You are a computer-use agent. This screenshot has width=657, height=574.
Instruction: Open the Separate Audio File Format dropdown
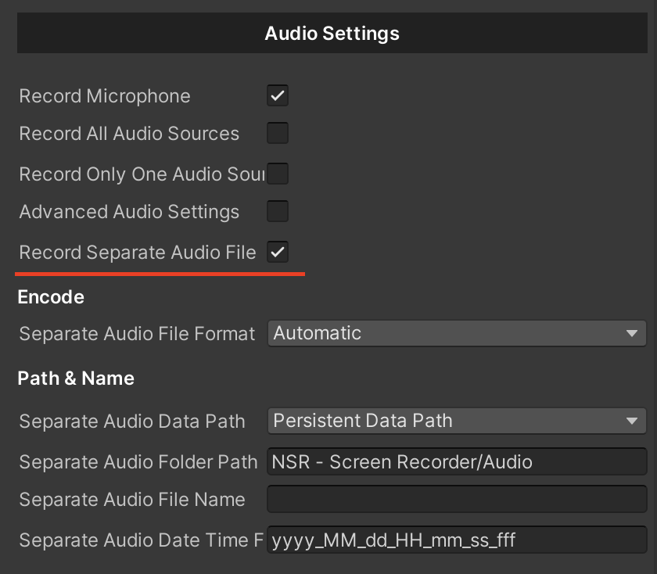coord(457,333)
